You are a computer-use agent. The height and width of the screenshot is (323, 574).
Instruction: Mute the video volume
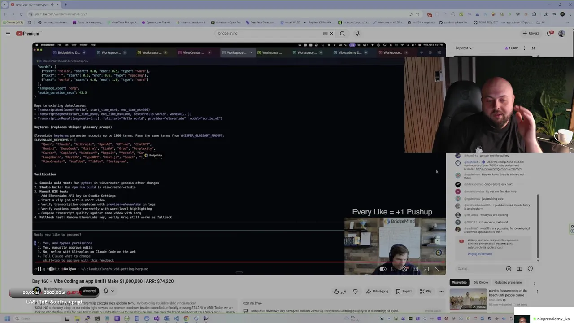pyautogui.click(x=51, y=269)
